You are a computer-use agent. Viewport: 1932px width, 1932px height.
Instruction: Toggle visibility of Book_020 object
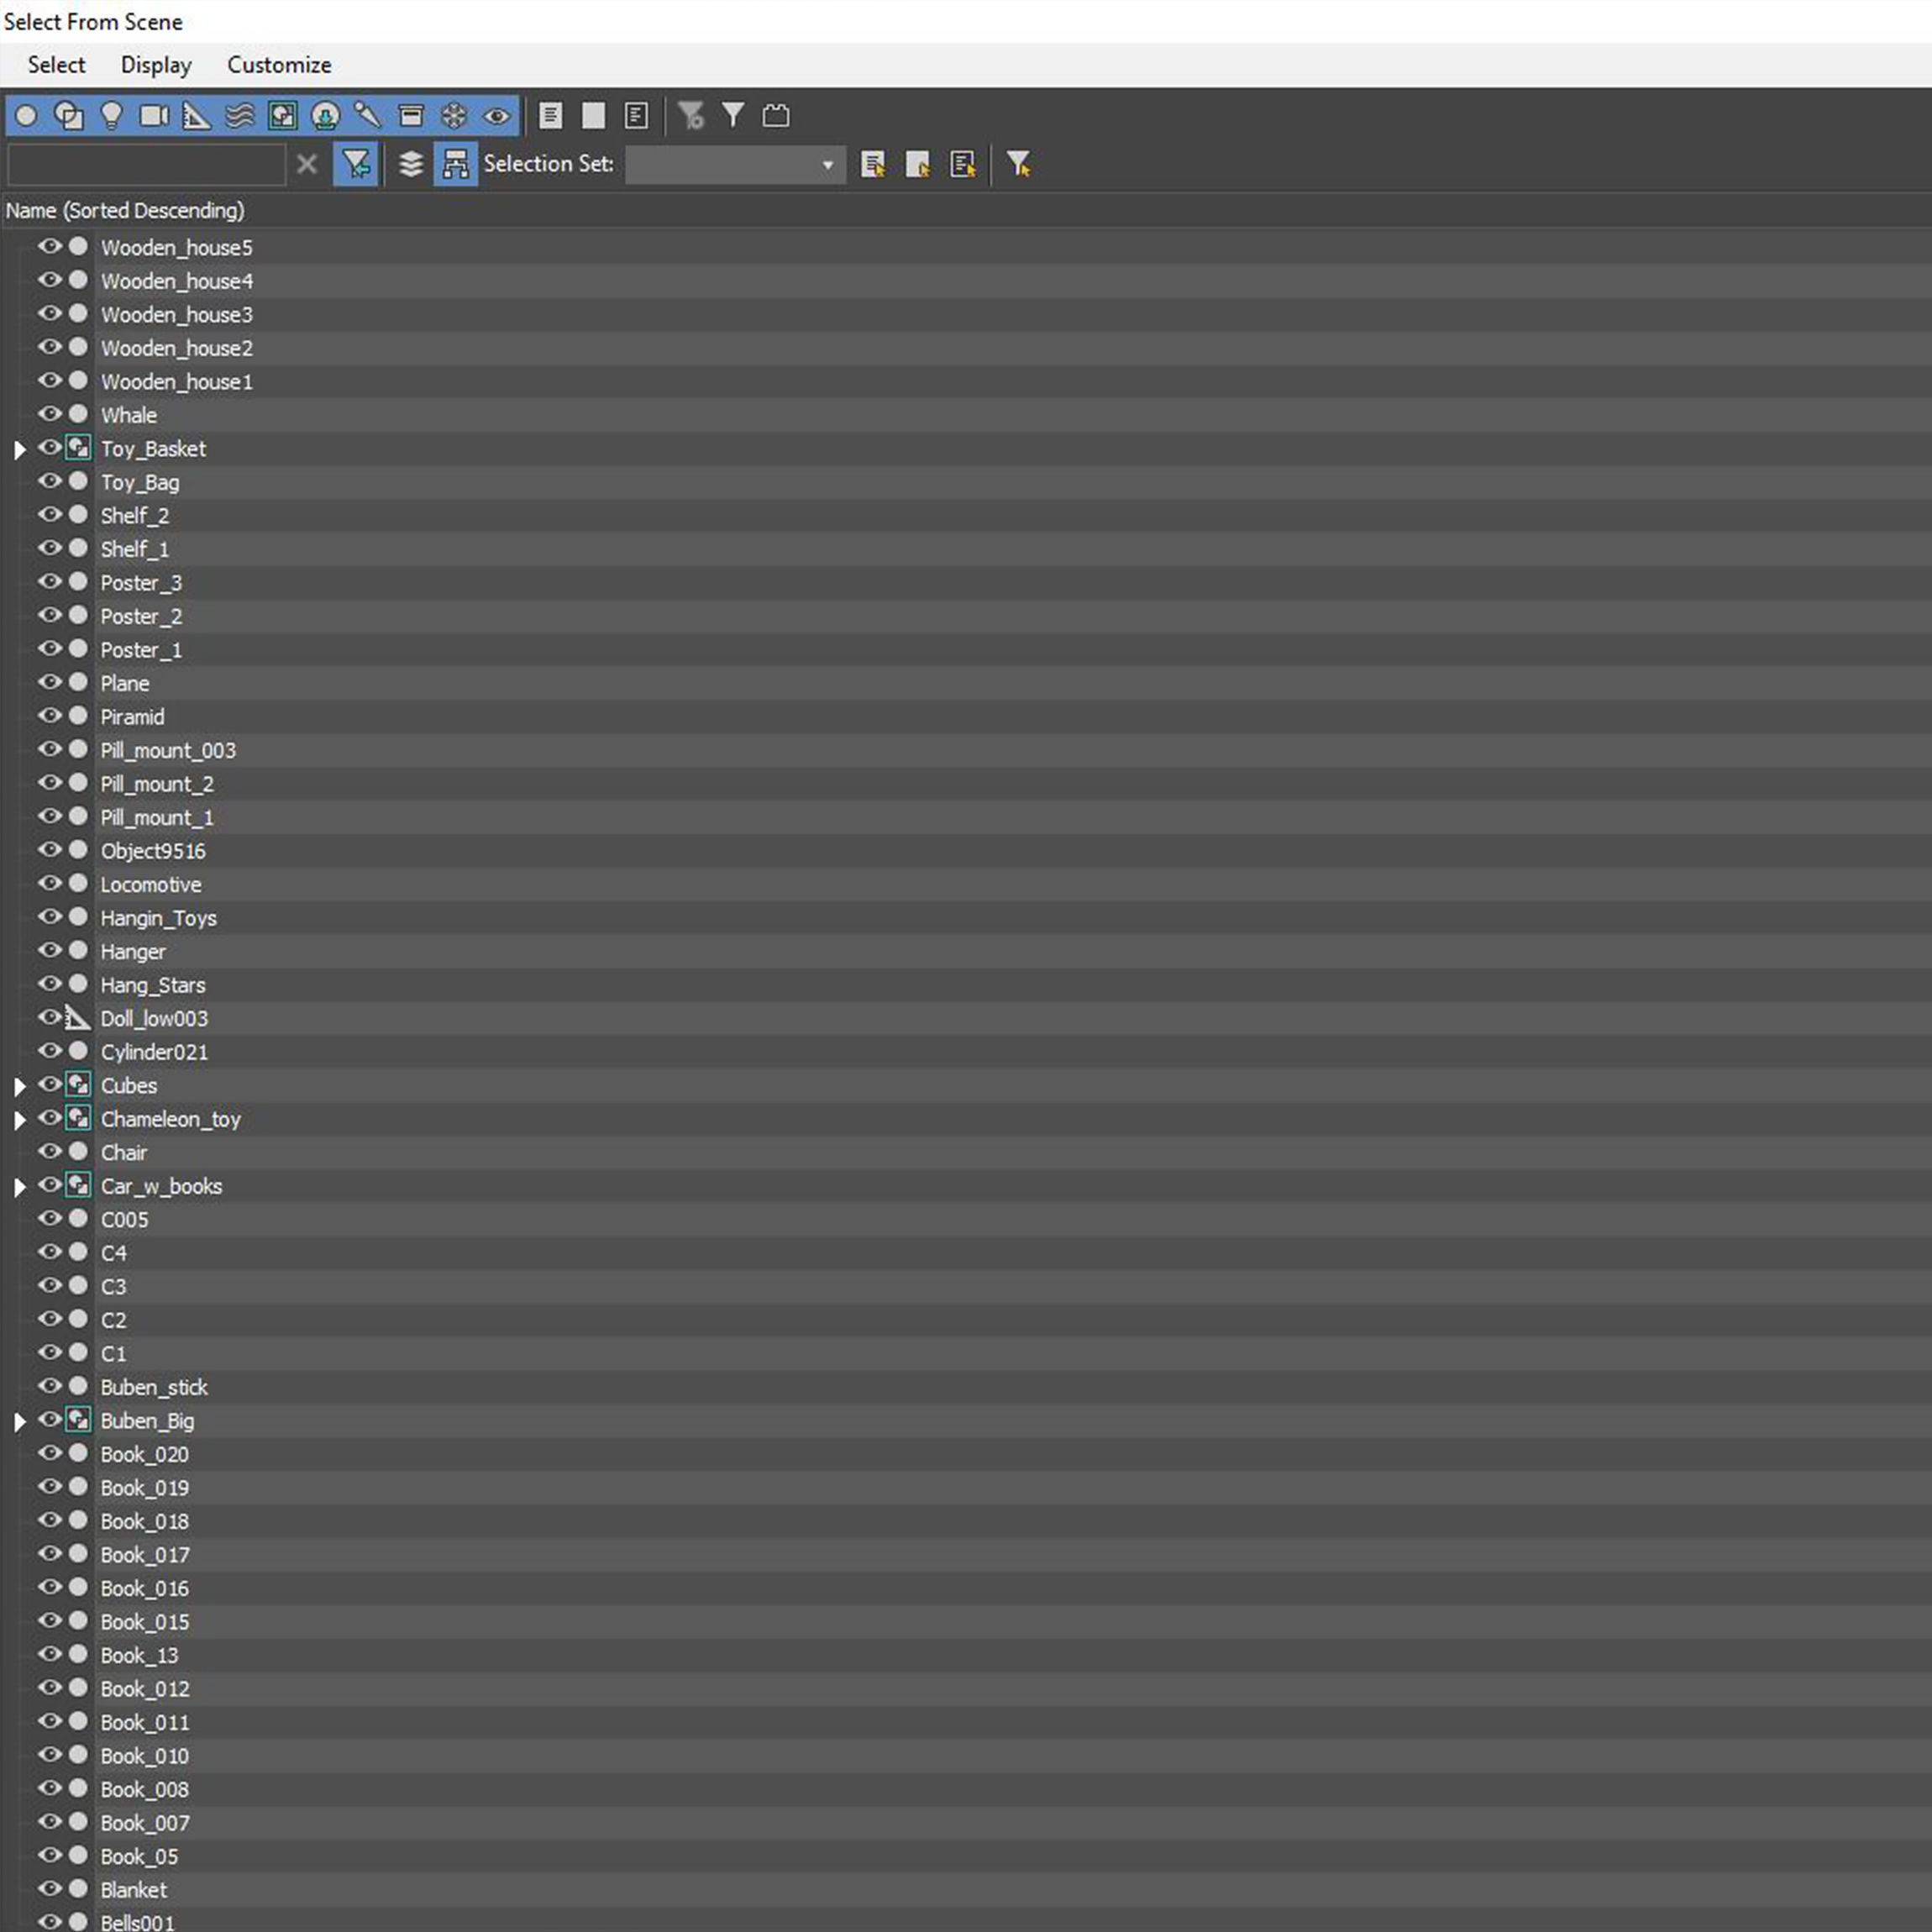tap(49, 1454)
